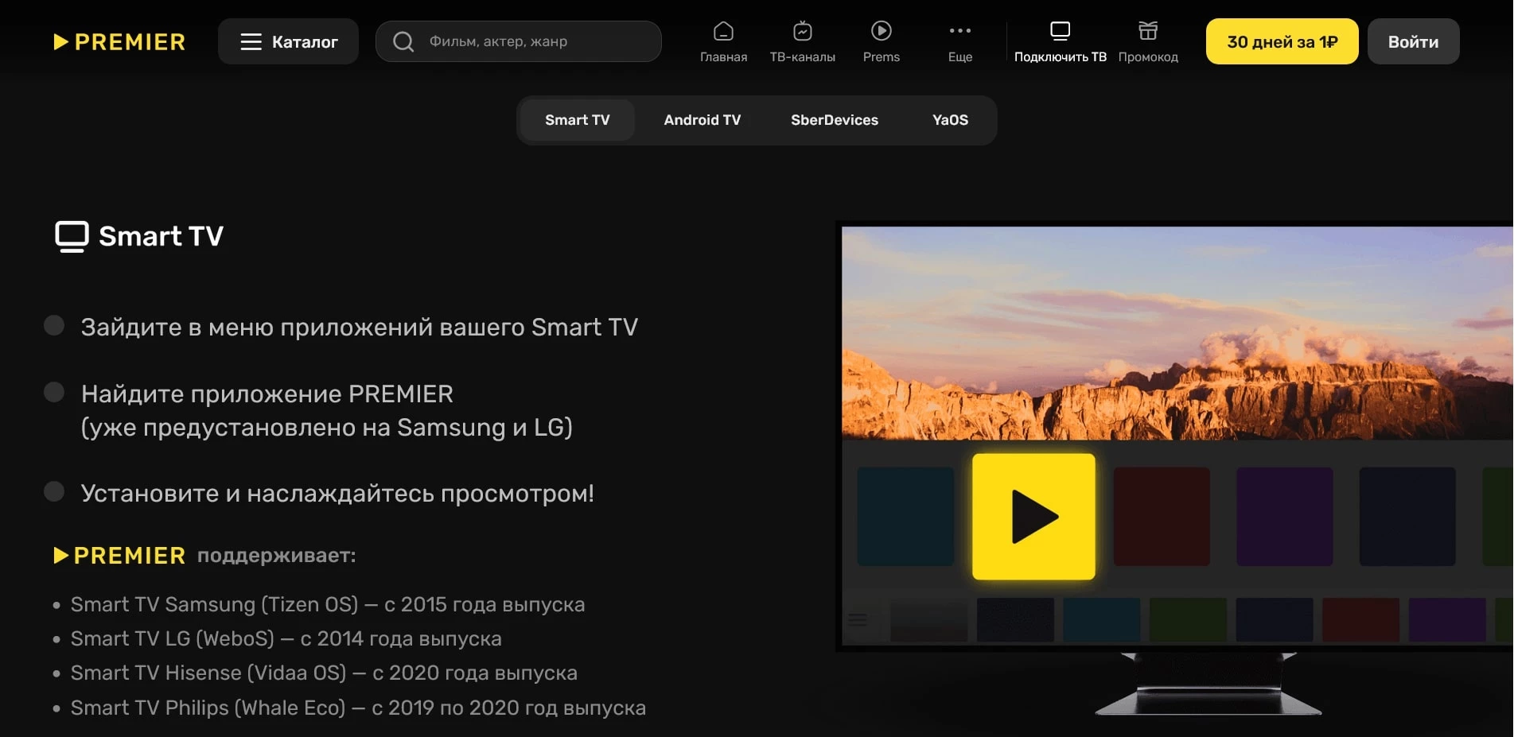
Task: Click the Подключить ТВ monitor icon
Action: 1060,31
